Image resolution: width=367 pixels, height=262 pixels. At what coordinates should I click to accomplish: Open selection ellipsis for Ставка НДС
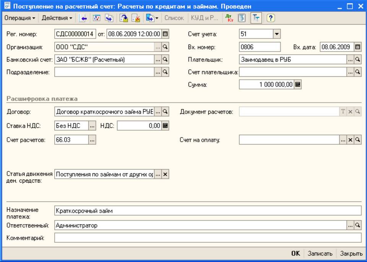pyautogui.click(x=92, y=126)
